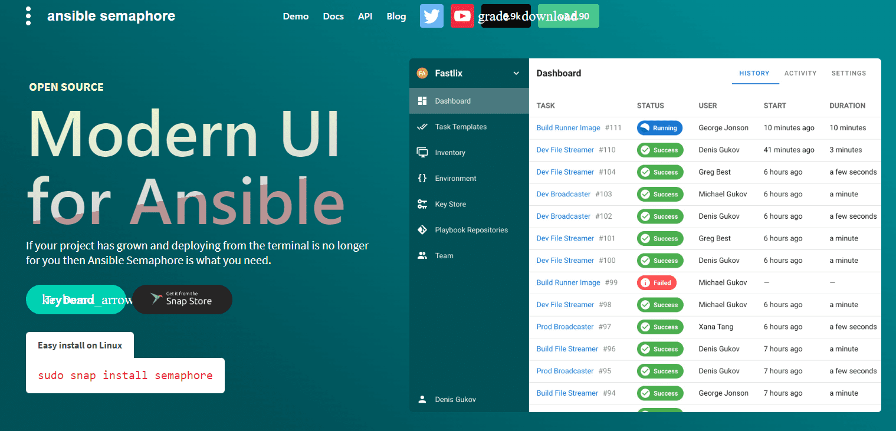Screen dimensions: 896x431
Task: Click the Dashboard heading above the table
Action: 559,73
